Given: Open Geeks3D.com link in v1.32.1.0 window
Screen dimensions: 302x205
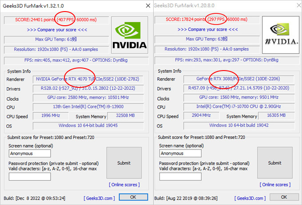Looking at the screenshot, I should click(x=99, y=198).
